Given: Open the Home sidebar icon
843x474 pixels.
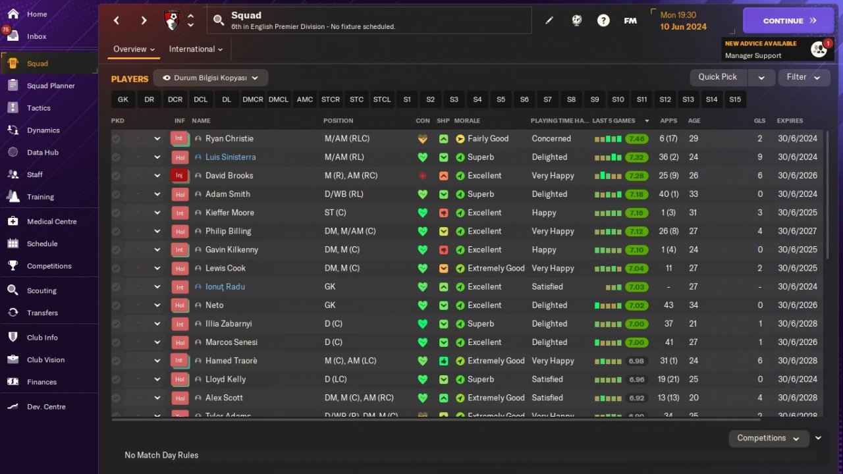Looking at the screenshot, I should (x=13, y=14).
